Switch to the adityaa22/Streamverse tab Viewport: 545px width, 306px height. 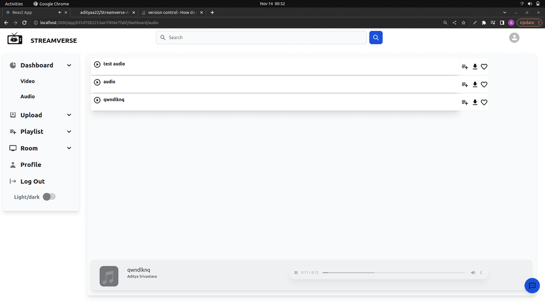[105, 12]
